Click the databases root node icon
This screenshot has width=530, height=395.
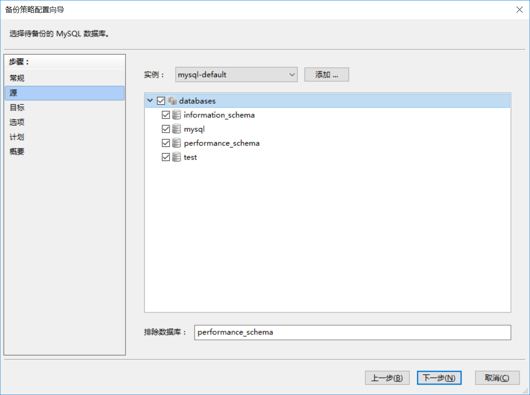pos(172,101)
